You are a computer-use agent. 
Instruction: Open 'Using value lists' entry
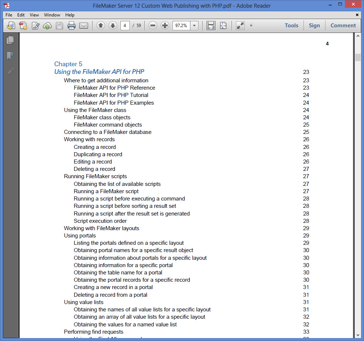(x=84, y=302)
